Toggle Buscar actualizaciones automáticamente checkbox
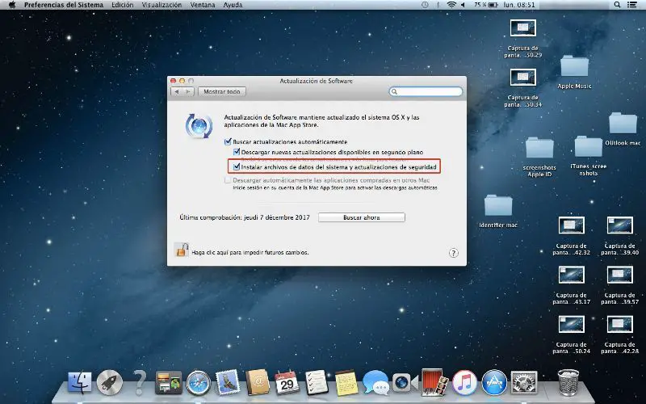Viewport: 646px width, 404px height. (x=228, y=141)
